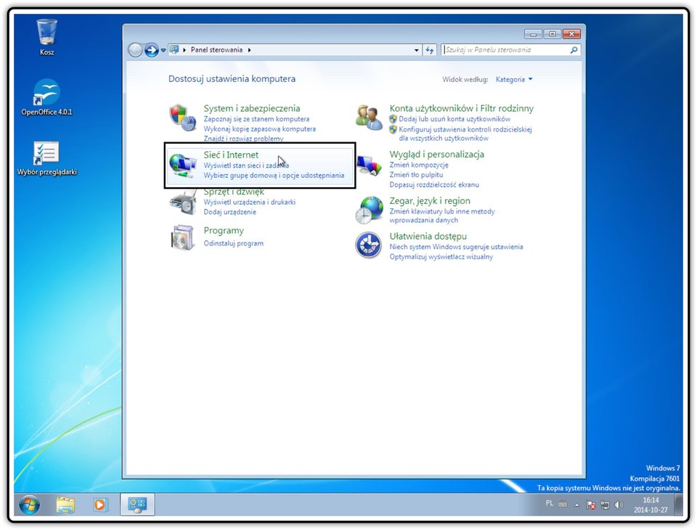Click the Konta użytkowników people icon

click(x=369, y=118)
